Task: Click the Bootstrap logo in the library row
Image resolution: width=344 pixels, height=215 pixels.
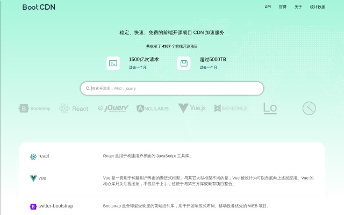Action: click(x=35, y=108)
